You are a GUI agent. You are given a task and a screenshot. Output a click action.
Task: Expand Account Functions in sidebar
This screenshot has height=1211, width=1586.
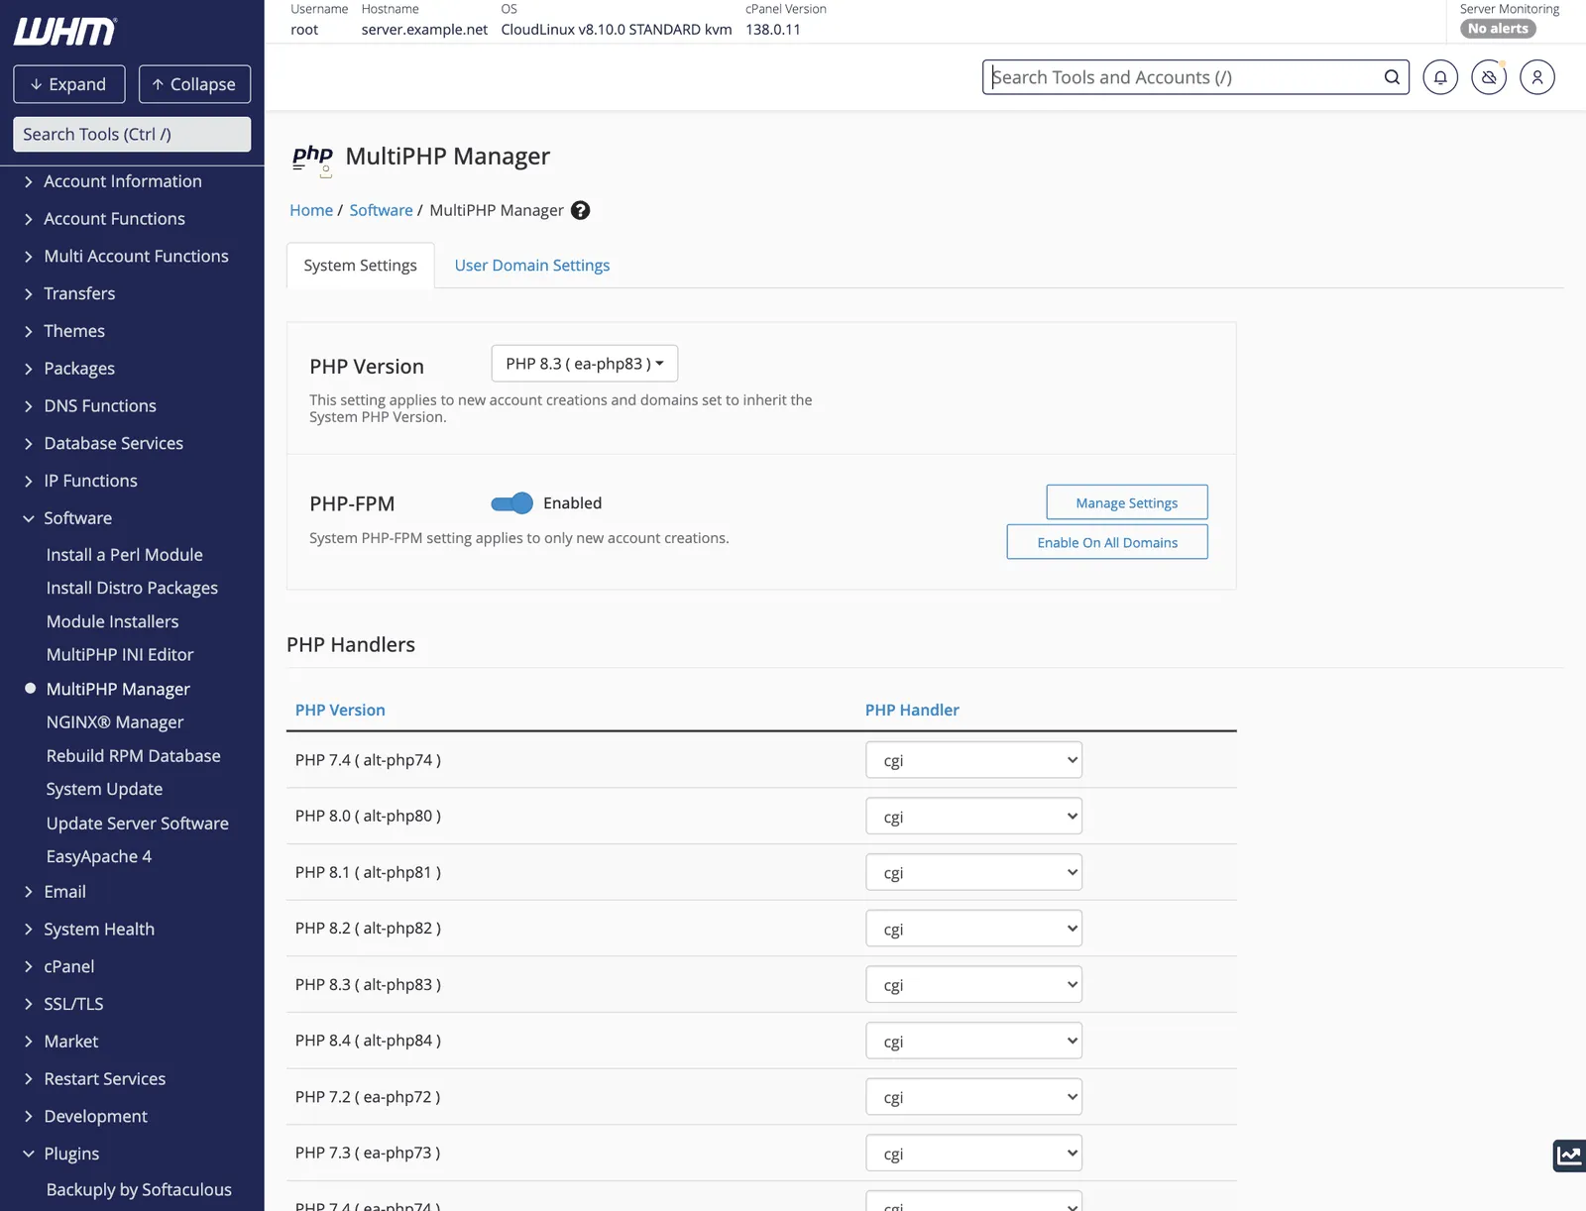[114, 219]
